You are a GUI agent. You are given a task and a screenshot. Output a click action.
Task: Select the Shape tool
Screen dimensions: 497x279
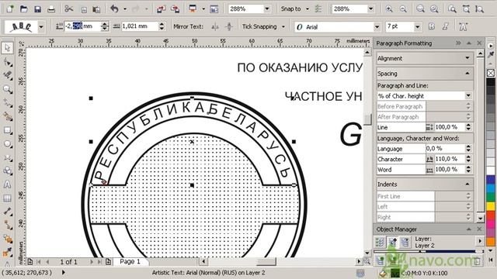tap(8, 62)
